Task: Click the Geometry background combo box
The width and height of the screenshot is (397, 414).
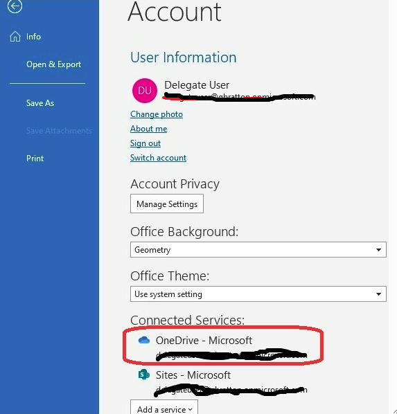Action: [258, 250]
